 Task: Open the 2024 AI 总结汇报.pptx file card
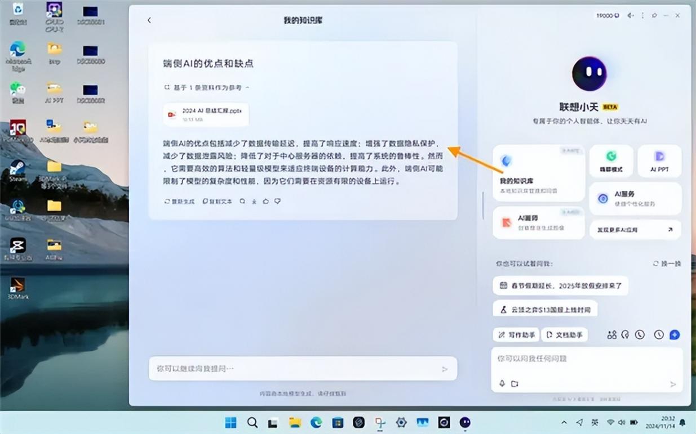206,114
